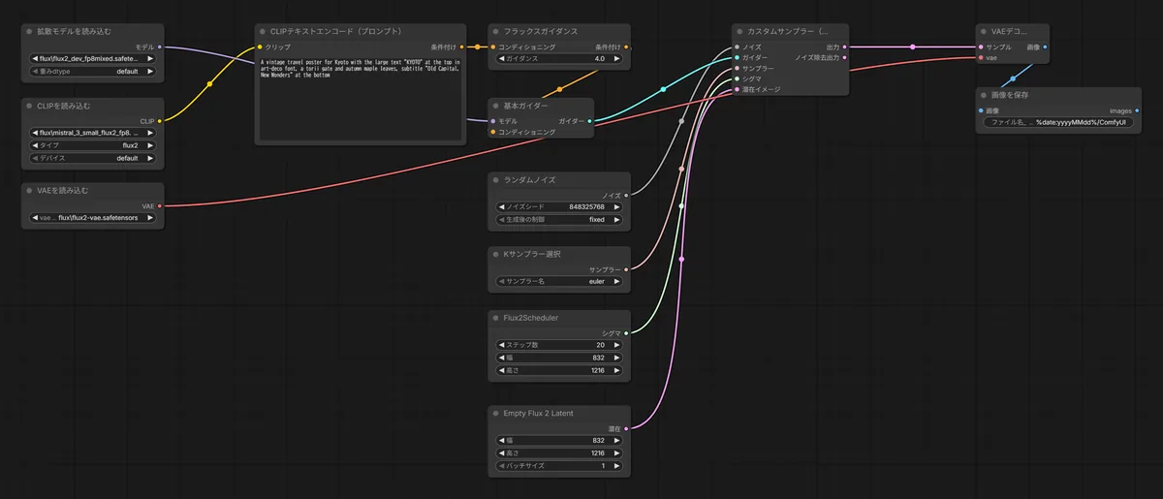1163x499 pixels.
Task: Collapse the カスタムサンプラー node via its title dot
Action: click(740, 32)
